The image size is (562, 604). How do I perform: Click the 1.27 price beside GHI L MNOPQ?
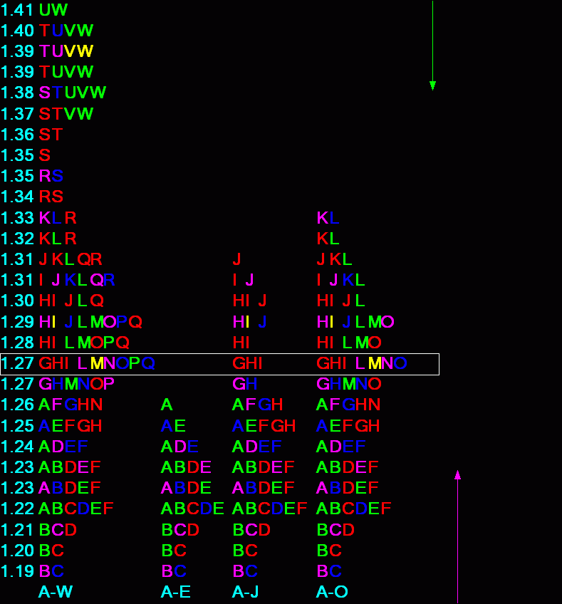tap(17, 363)
